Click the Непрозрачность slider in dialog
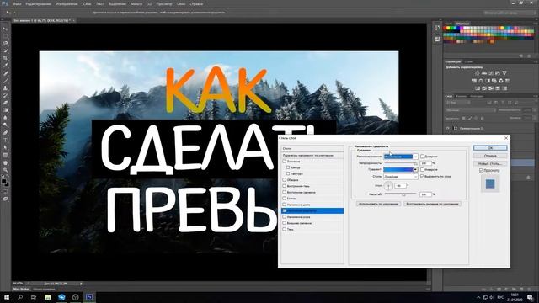Screen dimensions: 539x303 point(401,164)
